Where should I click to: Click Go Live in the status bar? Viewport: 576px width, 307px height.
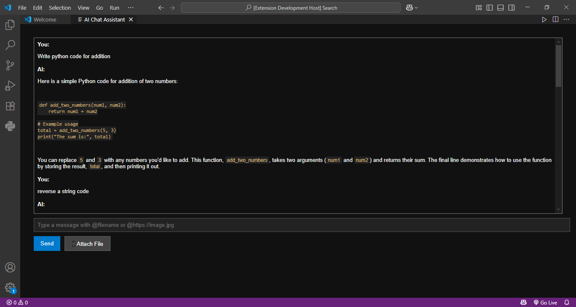tap(546, 302)
